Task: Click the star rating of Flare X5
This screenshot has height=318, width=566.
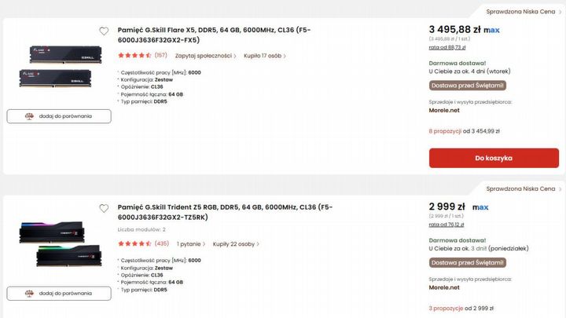Action: tap(134, 56)
